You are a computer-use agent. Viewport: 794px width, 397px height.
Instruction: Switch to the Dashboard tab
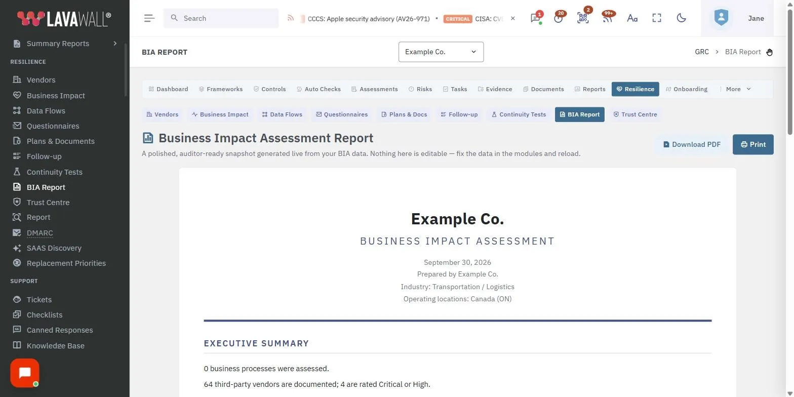[168, 89]
